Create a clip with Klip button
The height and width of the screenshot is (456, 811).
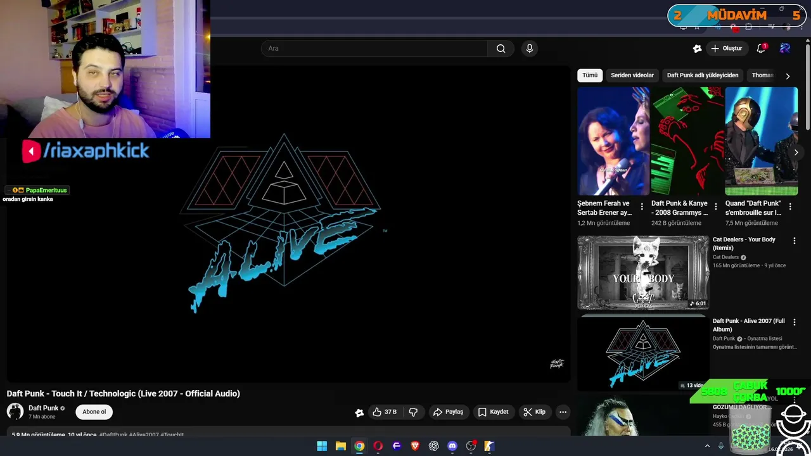[534, 412]
